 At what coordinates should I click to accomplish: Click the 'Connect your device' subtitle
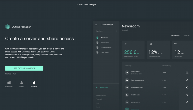[136, 74]
